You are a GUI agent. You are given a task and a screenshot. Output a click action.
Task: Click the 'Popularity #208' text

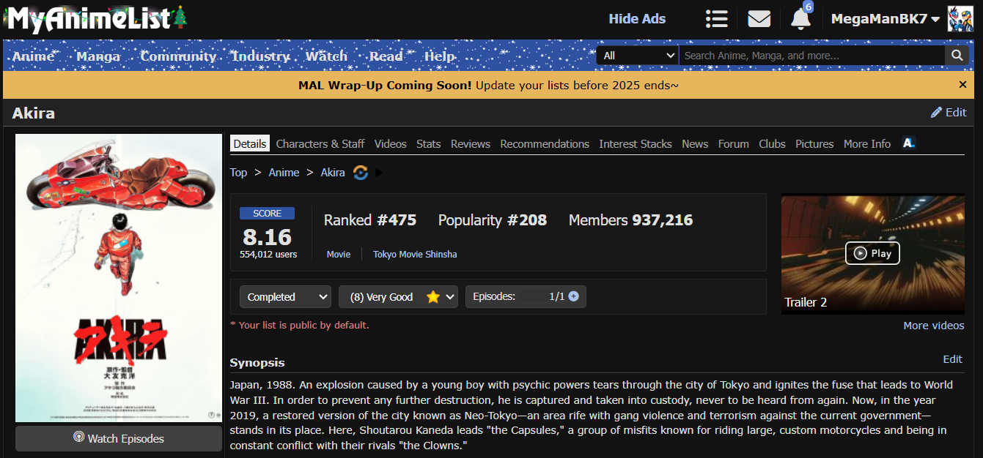(x=493, y=220)
